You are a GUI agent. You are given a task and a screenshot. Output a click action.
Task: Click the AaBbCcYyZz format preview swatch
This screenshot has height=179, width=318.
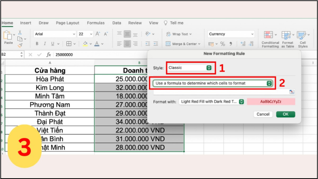271,102
